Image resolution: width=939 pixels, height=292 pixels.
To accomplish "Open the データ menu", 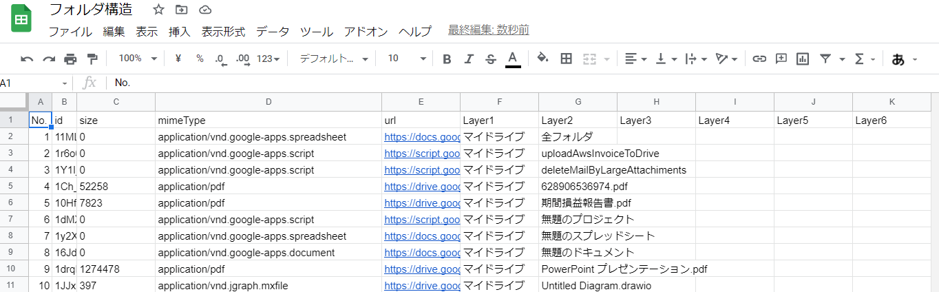I will [x=273, y=31].
